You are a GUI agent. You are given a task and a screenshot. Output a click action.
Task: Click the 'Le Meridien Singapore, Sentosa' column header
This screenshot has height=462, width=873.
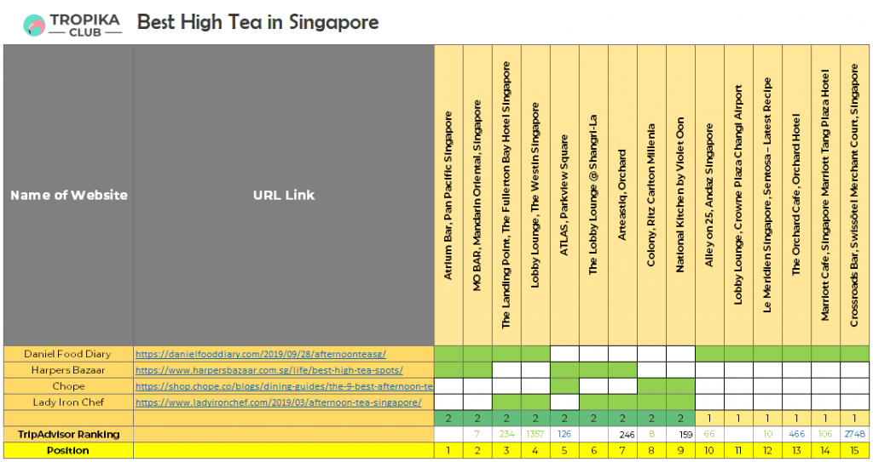pyautogui.click(x=767, y=195)
